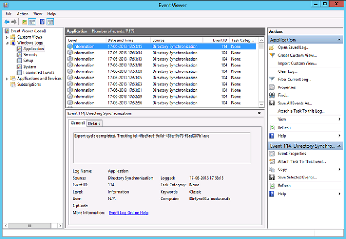This screenshot has height=239, width=346.
Task: Click the blue Help toolbar icon
Action: pyautogui.click(x=42, y=22)
